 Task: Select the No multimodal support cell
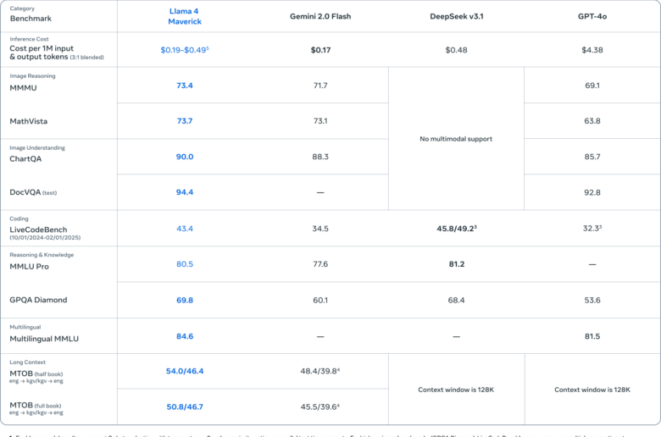click(x=456, y=139)
